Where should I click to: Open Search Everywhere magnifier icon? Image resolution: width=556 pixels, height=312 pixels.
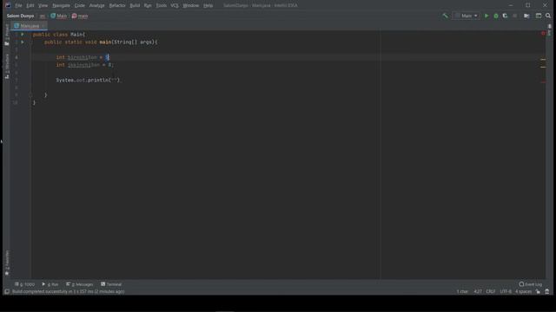[x=548, y=16]
